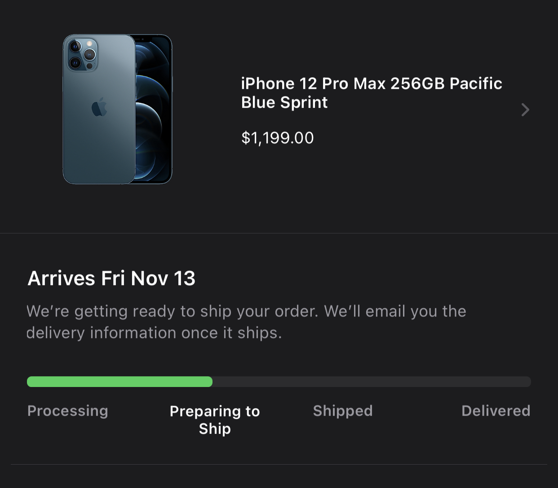The height and width of the screenshot is (488, 558).
Task: Select the Processing status label
Action: (68, 411)
